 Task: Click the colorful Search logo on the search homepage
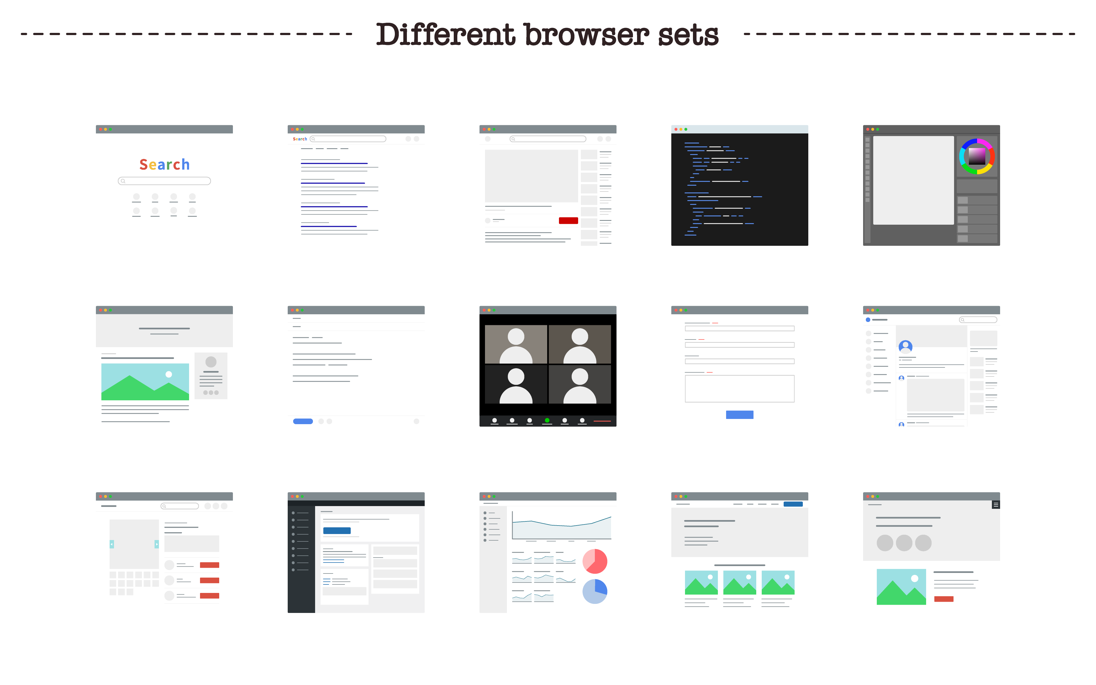(x=164, y=164)
